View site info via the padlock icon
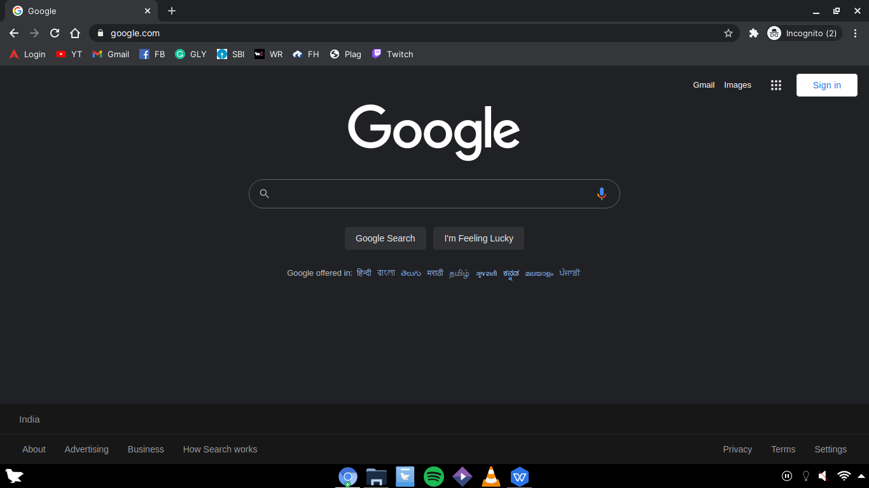Viewport: 869px width, 488px height. [x=100, y=33]
